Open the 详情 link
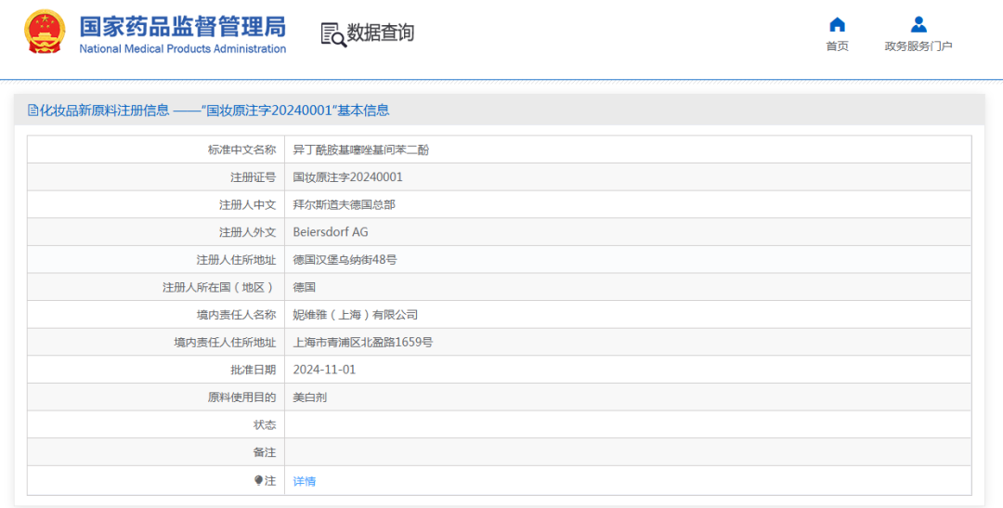 pos(305,481)
